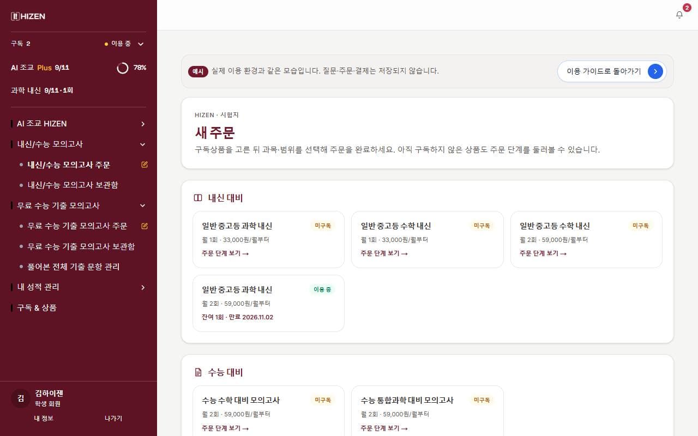Click 주문 단계 보기 for 수능 수학 대비 모의고사
This screenshot has width=698, height=436.
point(225,428)
